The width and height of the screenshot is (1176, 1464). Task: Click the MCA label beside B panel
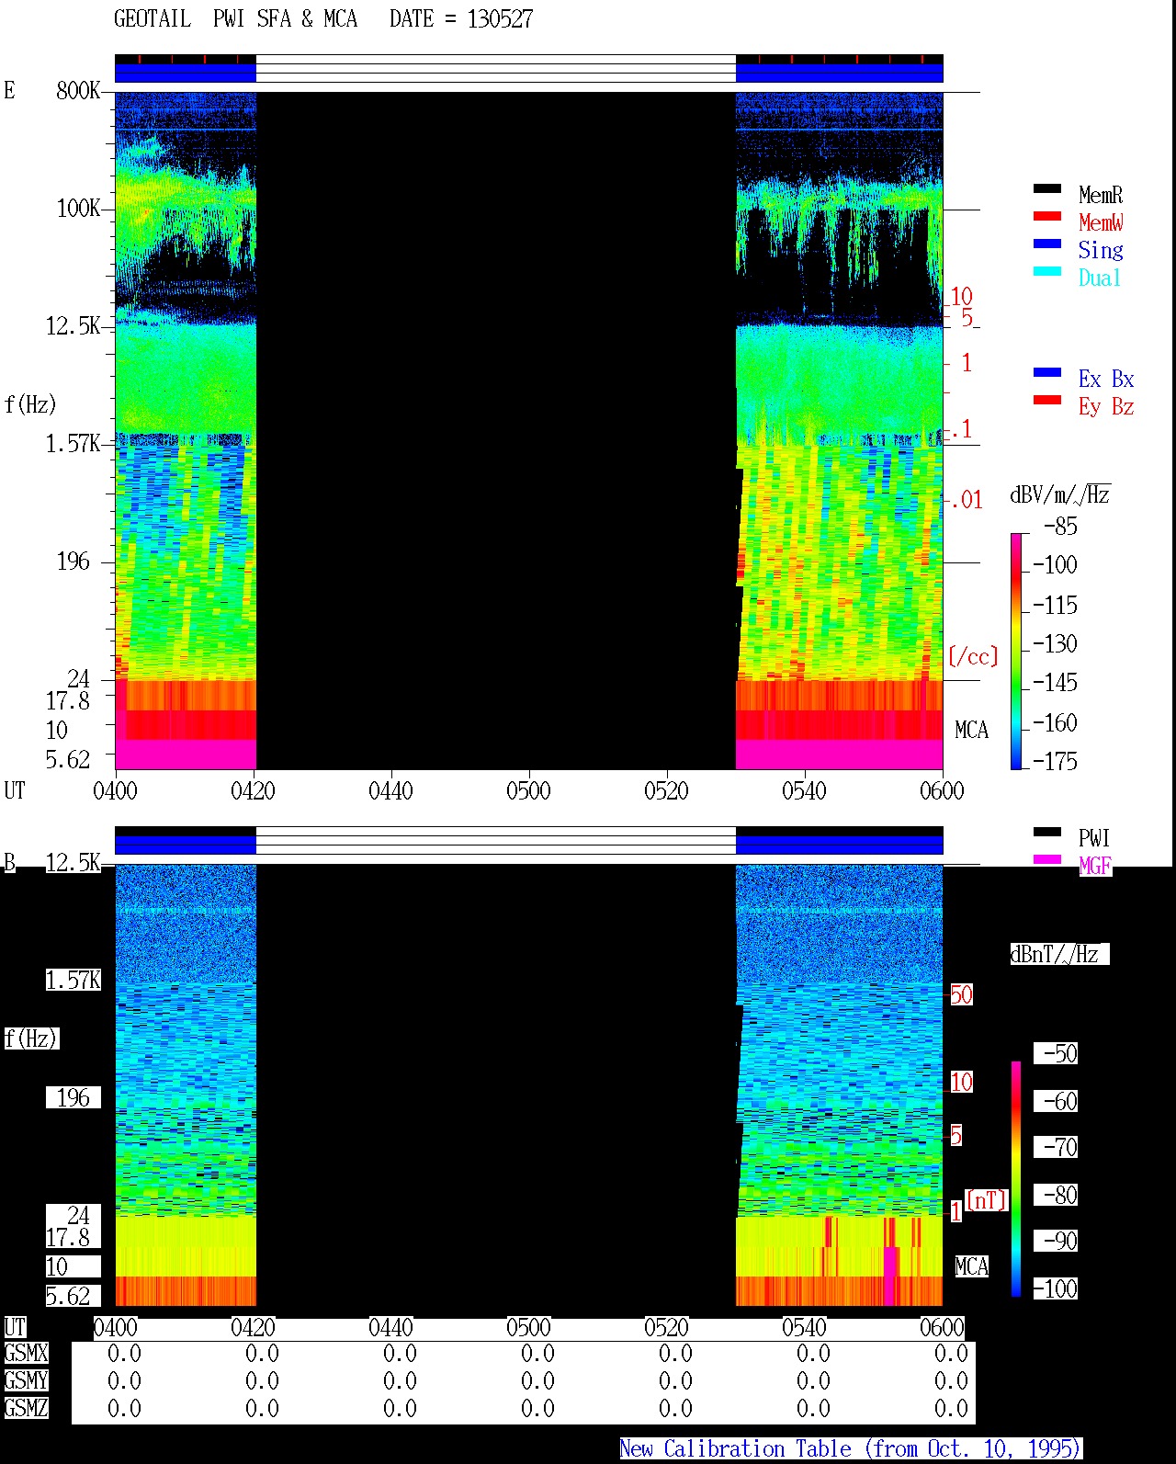point(972,1267)
